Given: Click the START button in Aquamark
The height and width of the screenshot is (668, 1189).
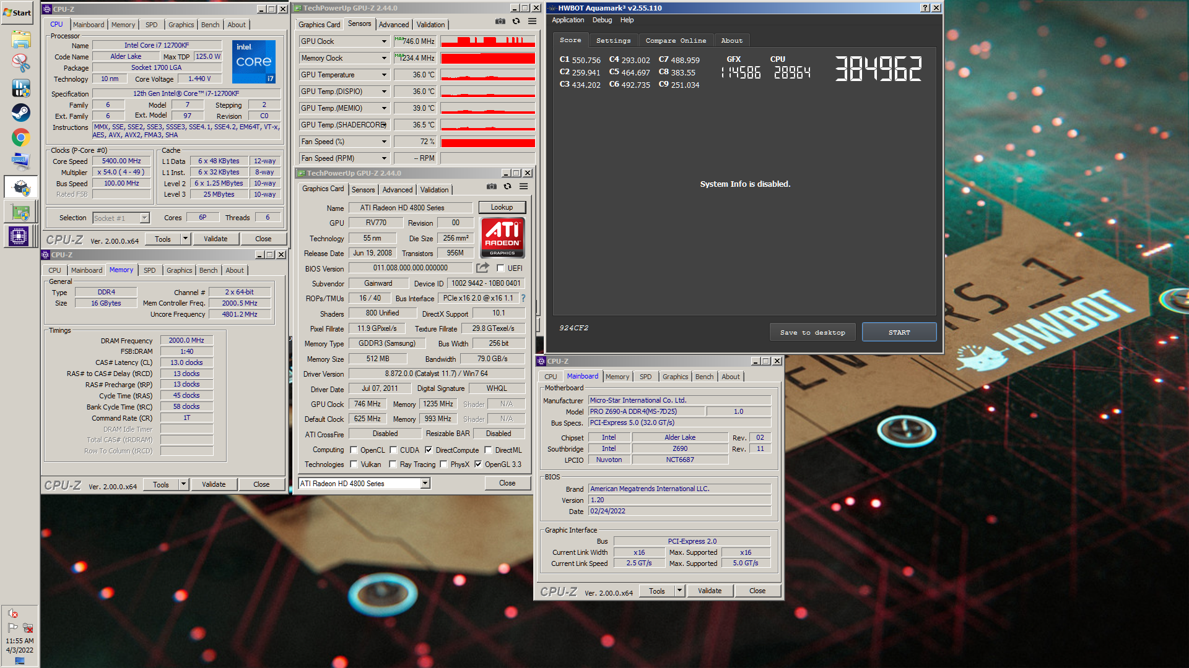Looking at the screenshot, I should 899,332.
